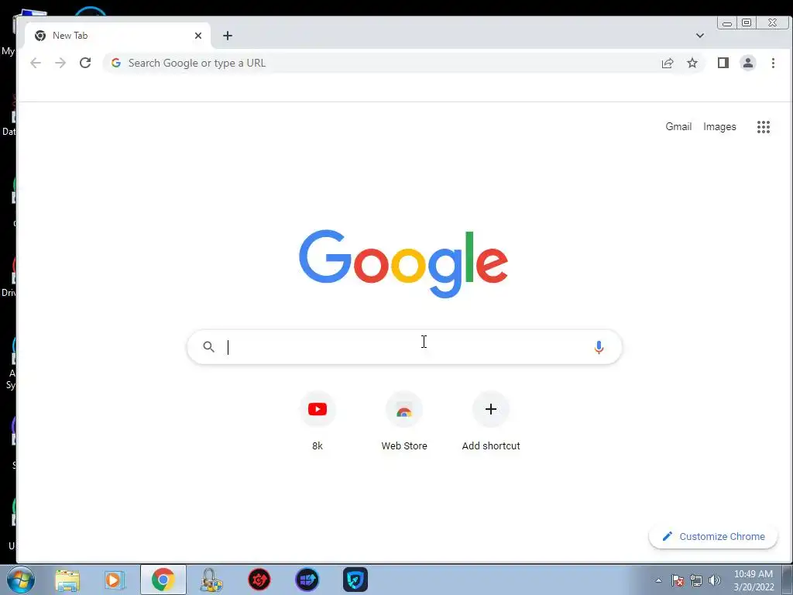793x595 pixels.
Task: Expand the tab search chevron
Action: [x=700, y=36]
